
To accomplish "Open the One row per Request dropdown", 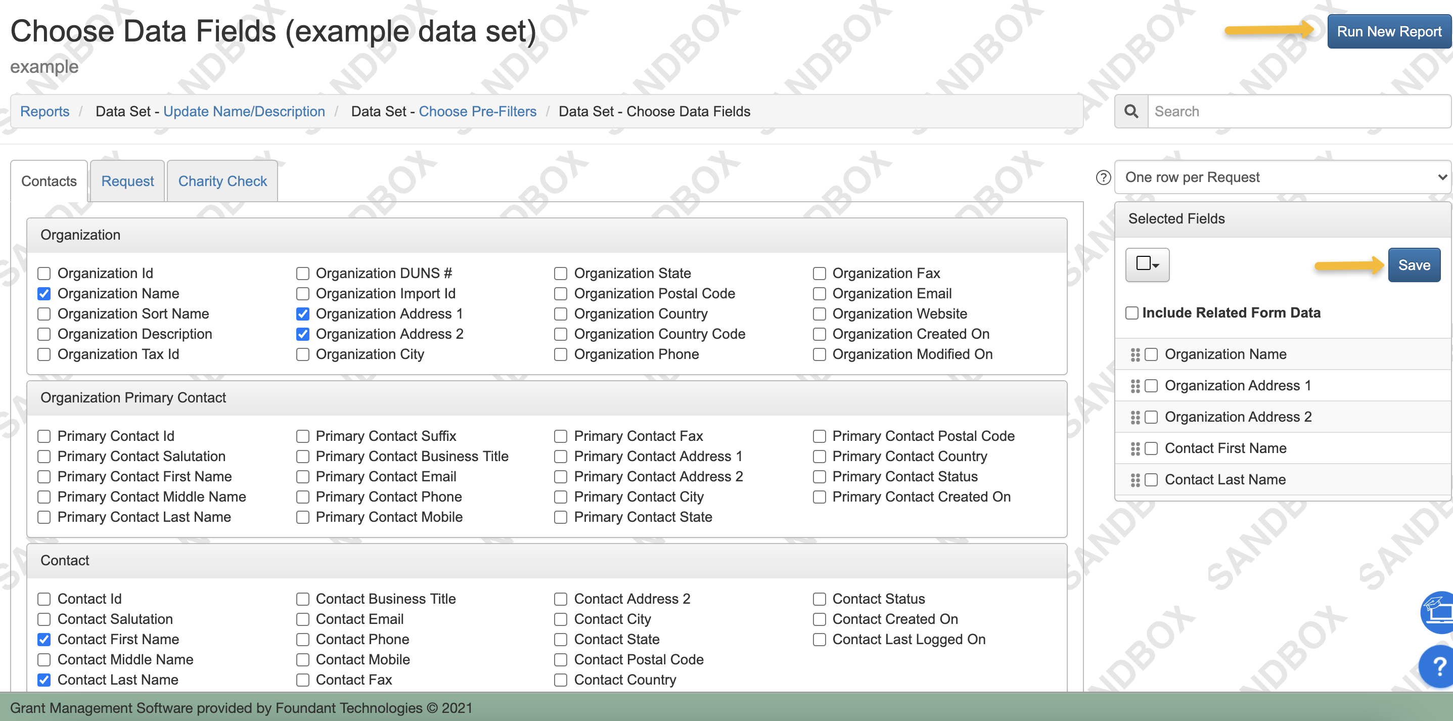I will coord(1282,177).
